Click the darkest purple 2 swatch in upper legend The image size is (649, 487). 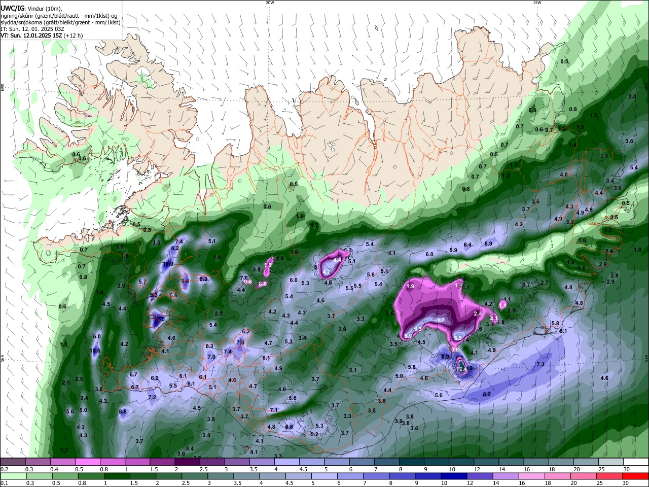point(187,462)
